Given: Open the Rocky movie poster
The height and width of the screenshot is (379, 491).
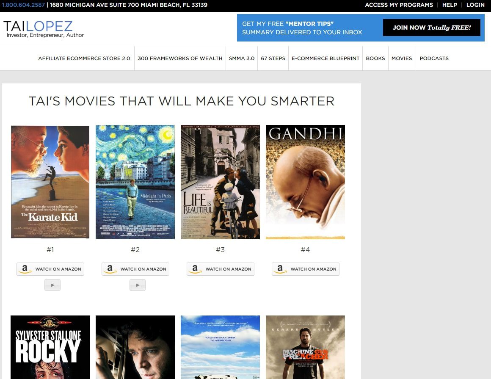Looking at the screenshot, I should coord(50,347).
